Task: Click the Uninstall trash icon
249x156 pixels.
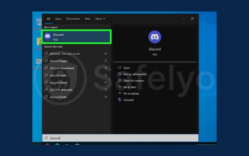Action: point(120,100)
